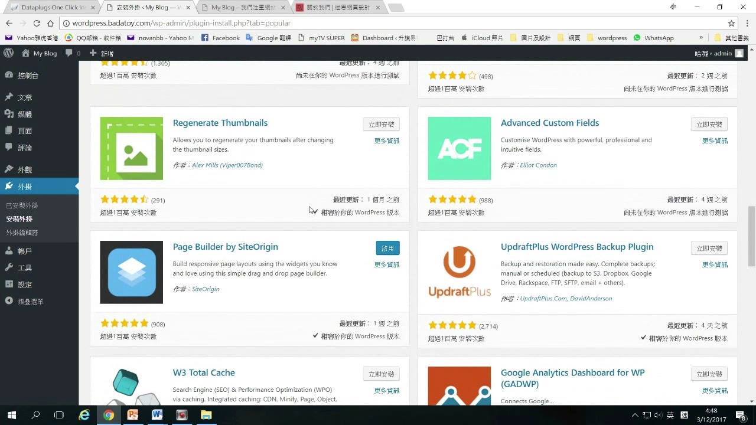
Task: Click the taskbar search magnifier
Action: coord(35,415)
